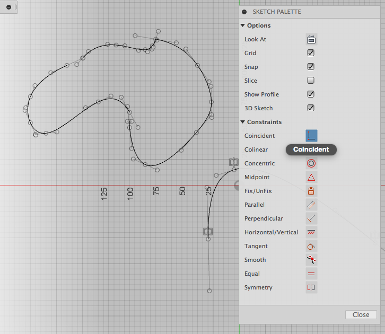Click the 125 axis label
Viewport: 385px width, 334px height.
[104, 194]
